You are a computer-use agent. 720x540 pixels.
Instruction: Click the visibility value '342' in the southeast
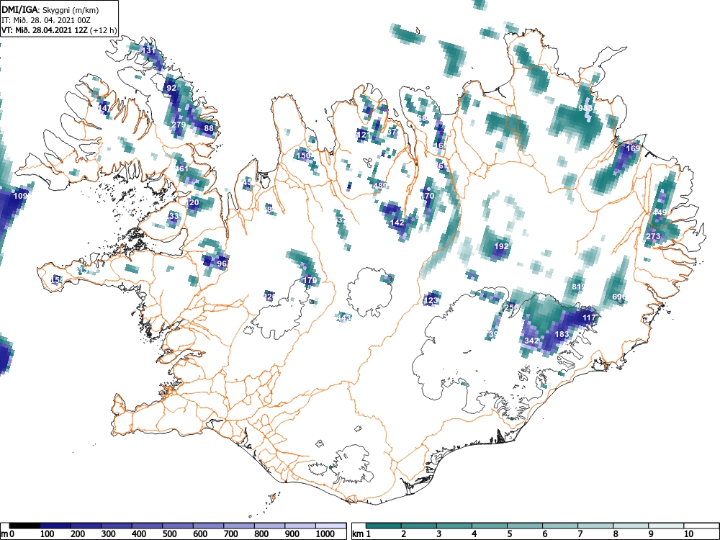click(531, 341)
